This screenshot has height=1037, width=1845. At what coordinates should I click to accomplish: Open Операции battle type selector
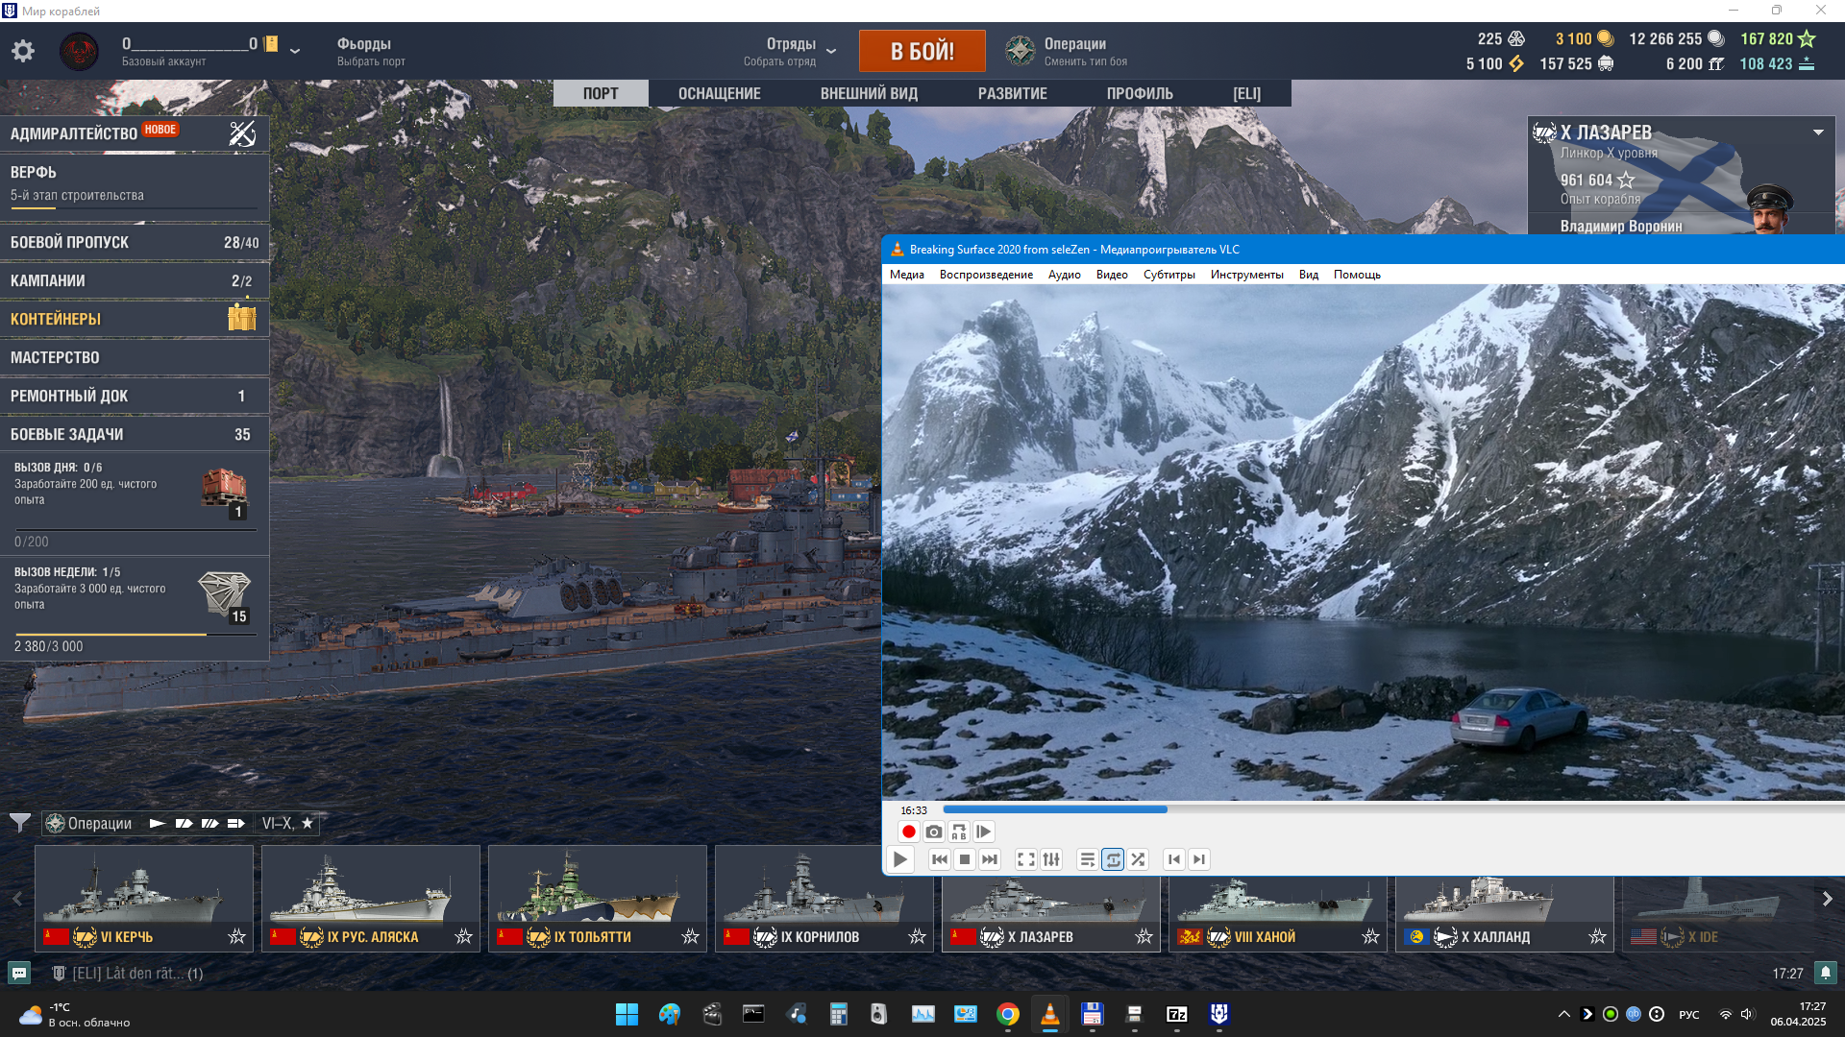pos(1068,51)
